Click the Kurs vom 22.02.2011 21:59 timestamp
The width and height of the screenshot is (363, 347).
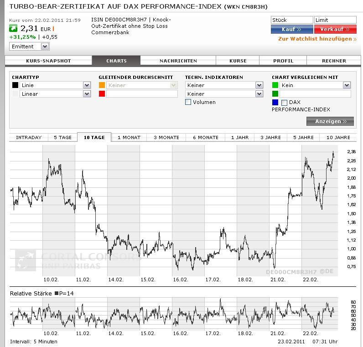click(x=45, y=21)
